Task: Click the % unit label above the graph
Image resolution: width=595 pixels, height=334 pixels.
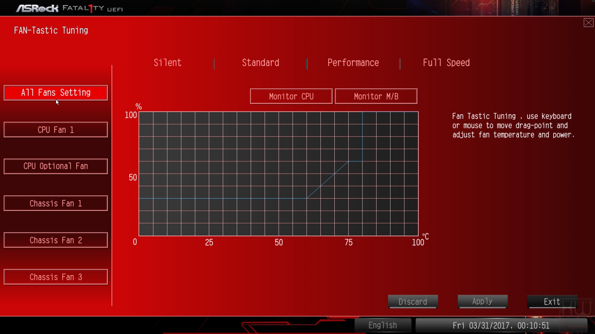Action: click(139, 107)
